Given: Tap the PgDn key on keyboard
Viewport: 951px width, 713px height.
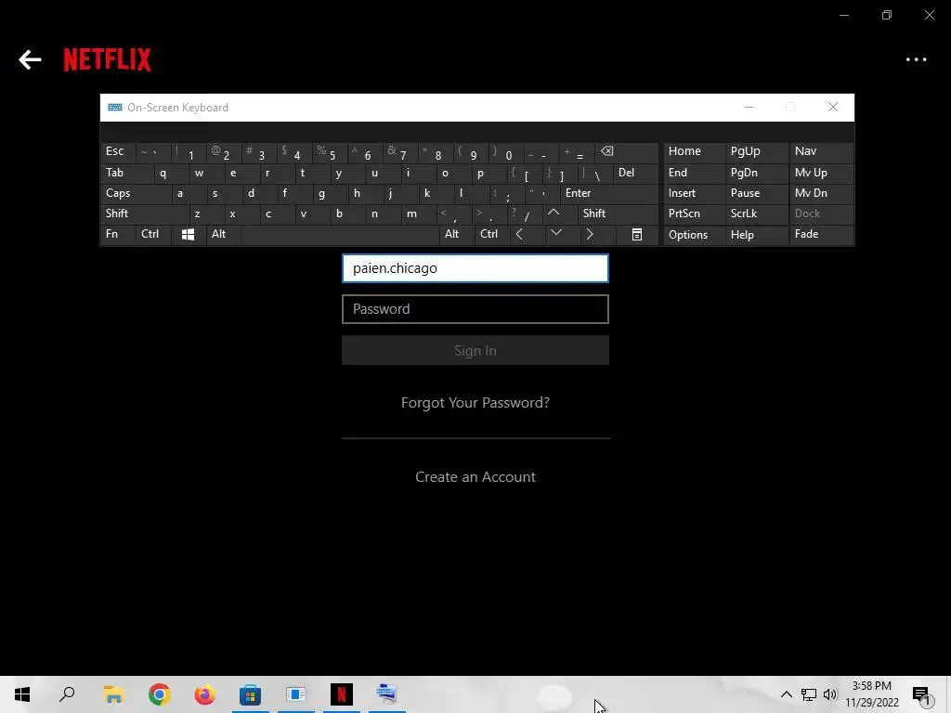Looking at the screenshot, I should click(756, 174).
